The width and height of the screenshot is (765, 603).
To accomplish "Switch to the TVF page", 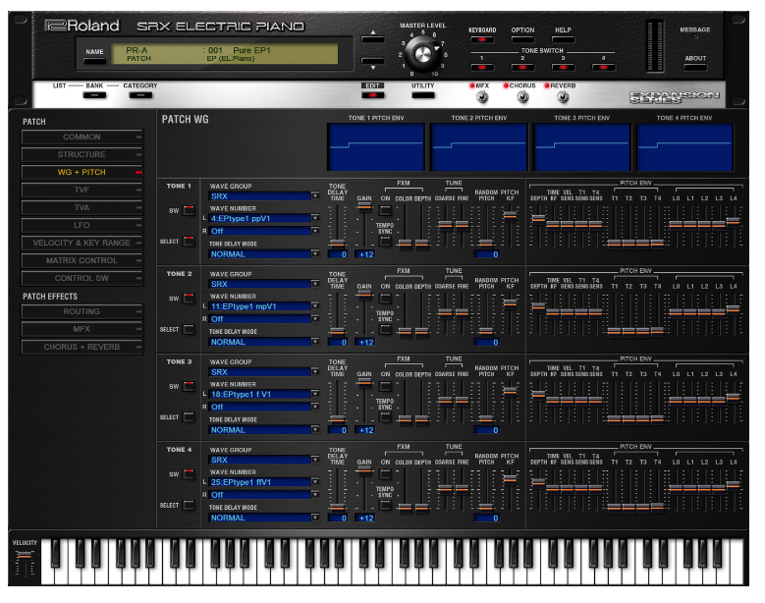I will click(82, 190).
